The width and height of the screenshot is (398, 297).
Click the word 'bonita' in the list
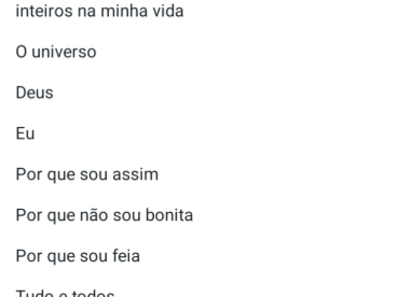169,215
